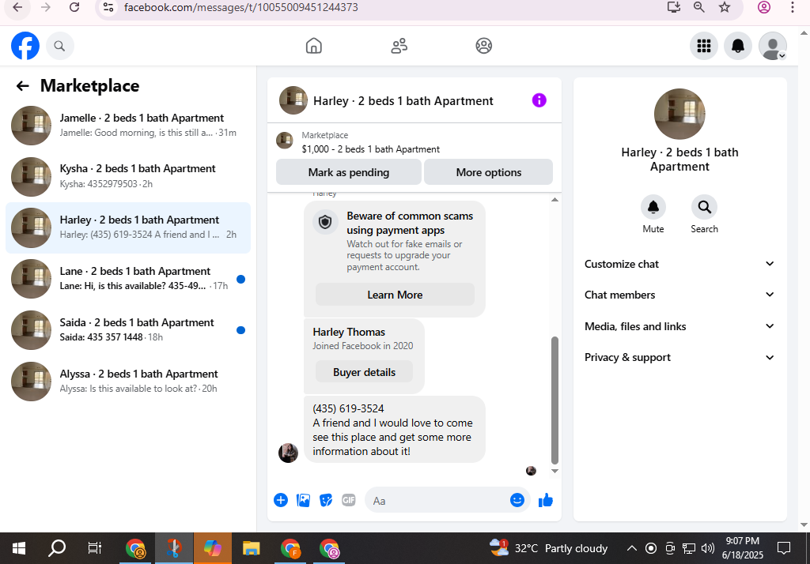The height and width of the screenshot is (564, 810).
Task: Open the Groups icon in top navigation
Action: point(483,46)
